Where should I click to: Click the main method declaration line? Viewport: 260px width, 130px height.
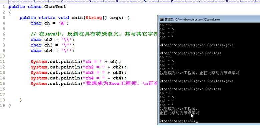[74, 18]
